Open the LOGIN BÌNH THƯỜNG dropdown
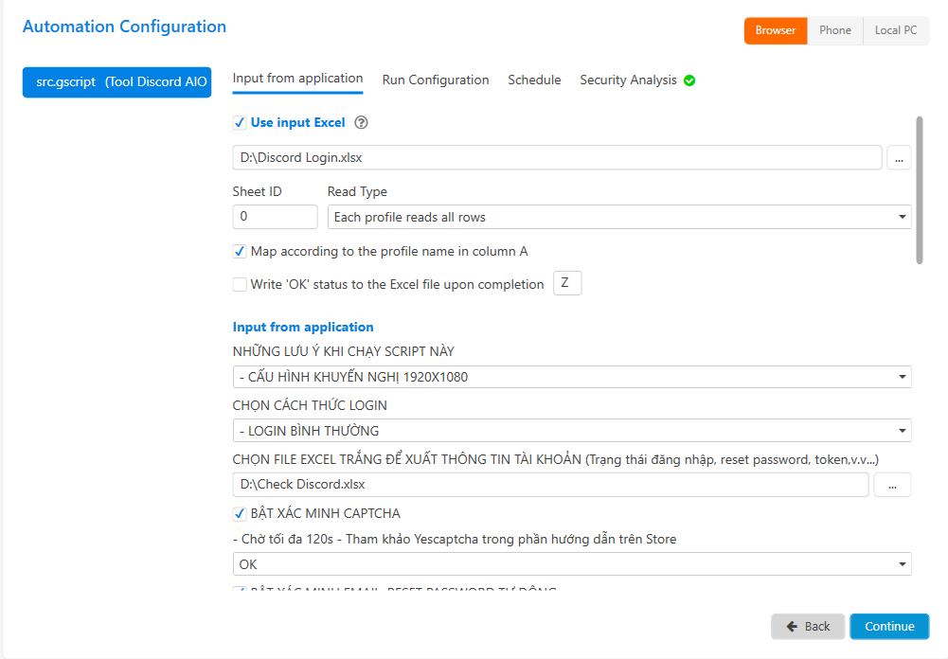The height and width of the screenshot is (659, 948). [572, 431]
